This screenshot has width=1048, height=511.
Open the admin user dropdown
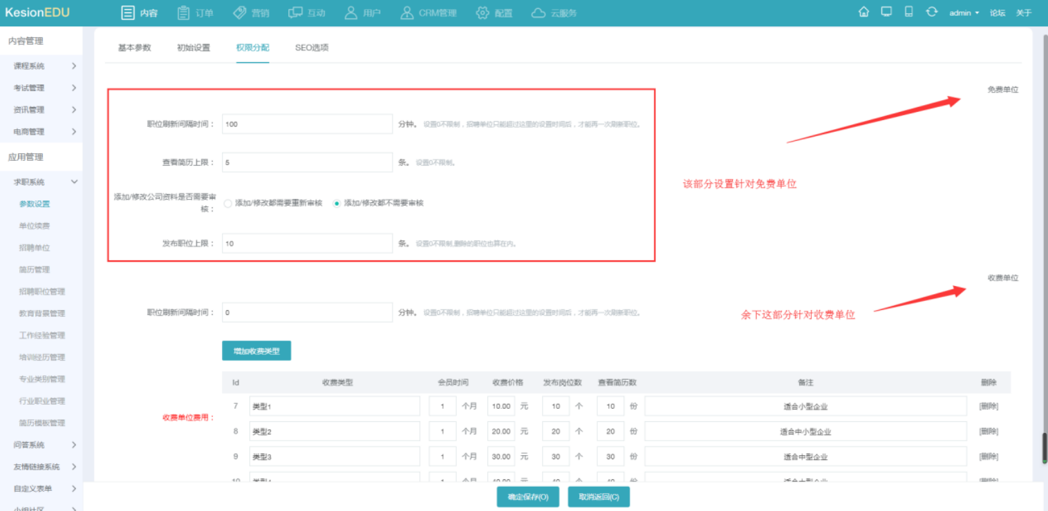point(964,13)
